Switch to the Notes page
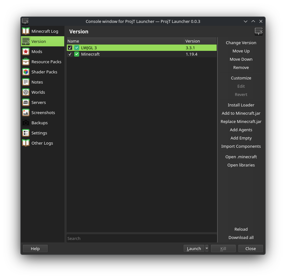The height and width of the screenshot is (279, 286). point(37,82)
